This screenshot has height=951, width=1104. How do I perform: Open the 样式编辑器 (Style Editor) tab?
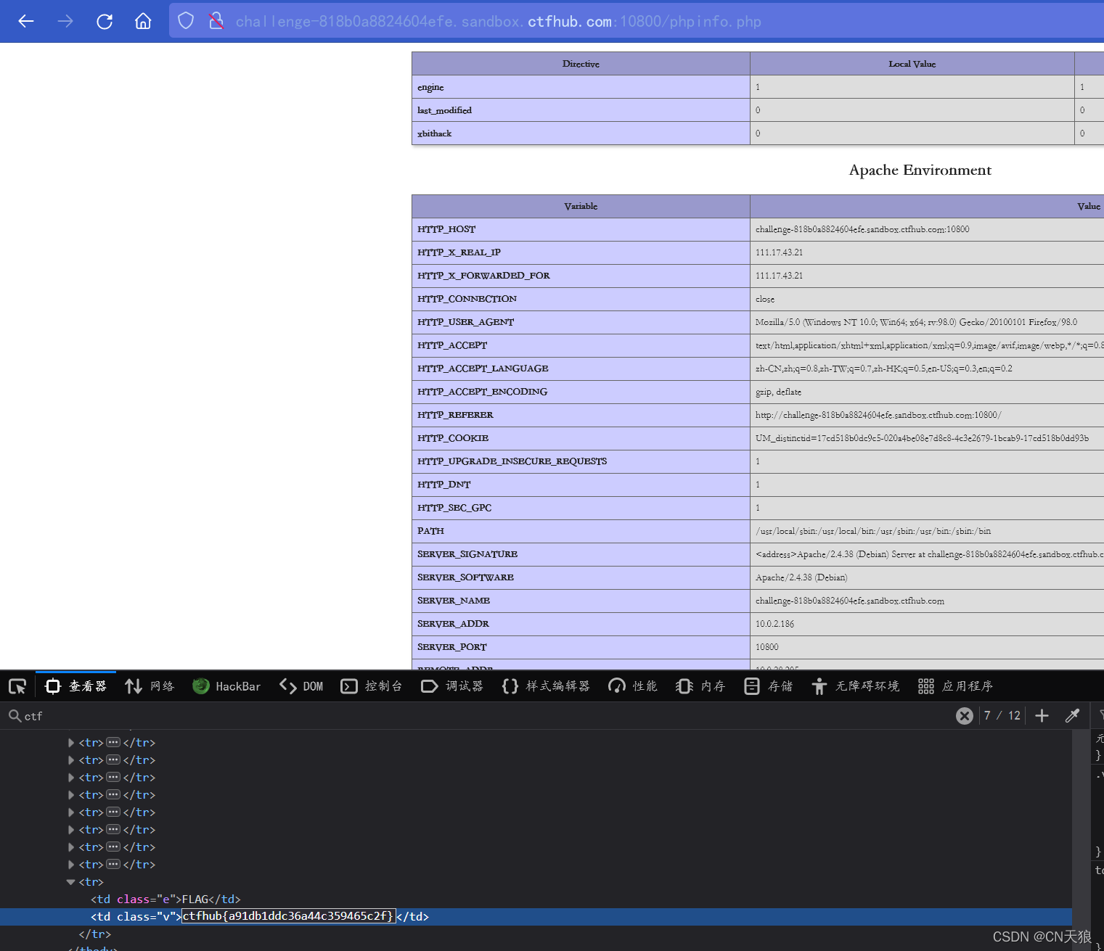[546, 686]
